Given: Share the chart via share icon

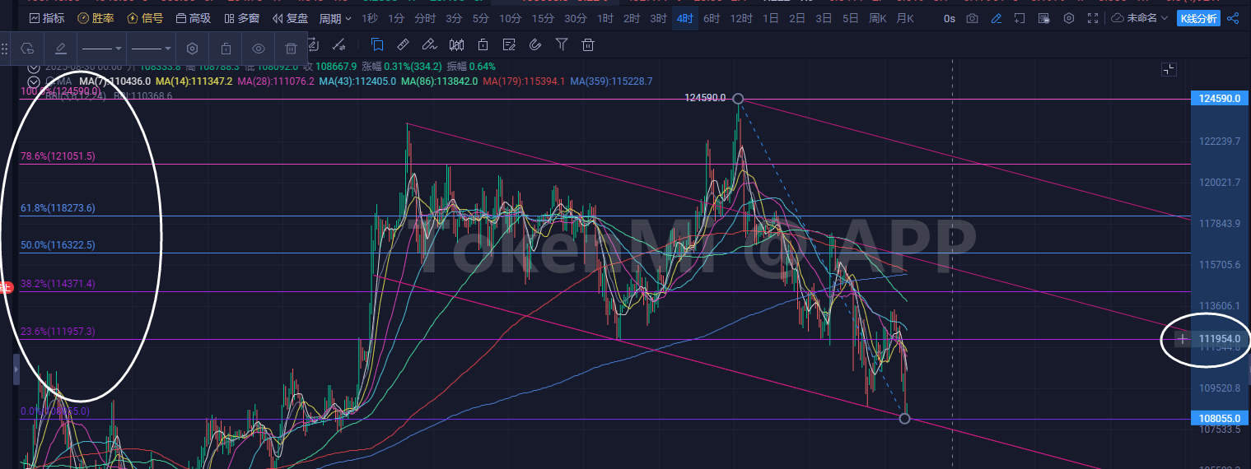Looking at the screenshot, I should point(1233,18).
